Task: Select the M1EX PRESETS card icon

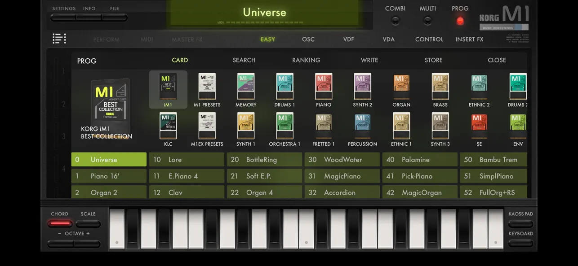Action: (207, 126)
